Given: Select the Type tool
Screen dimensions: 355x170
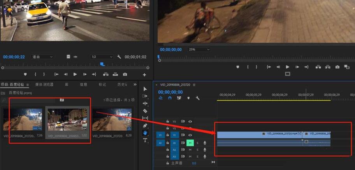Looking at the screenshot, I should [x=145, y=140].
